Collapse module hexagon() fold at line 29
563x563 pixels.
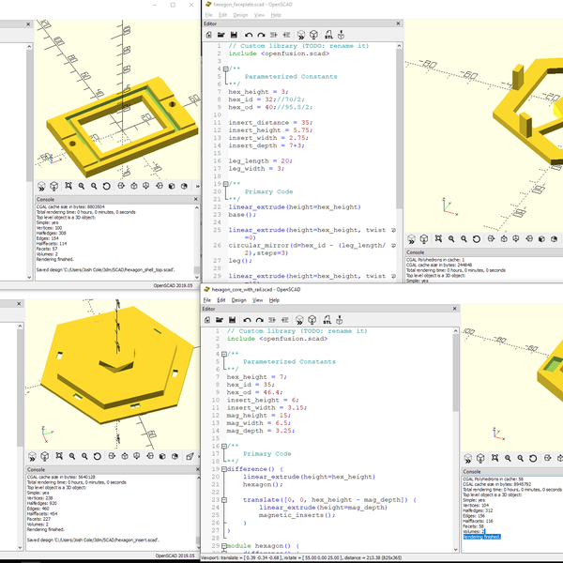point(224,546)
